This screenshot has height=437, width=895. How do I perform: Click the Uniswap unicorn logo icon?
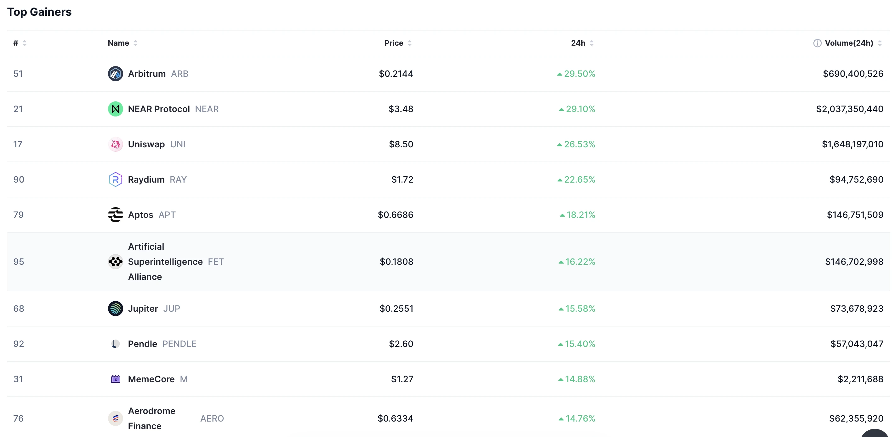(x=115, y=144)
